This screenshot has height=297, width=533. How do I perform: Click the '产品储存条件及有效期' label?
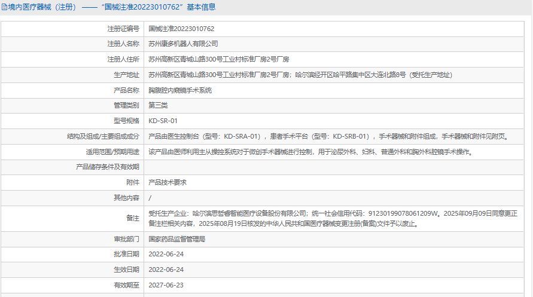coord(108,167)
